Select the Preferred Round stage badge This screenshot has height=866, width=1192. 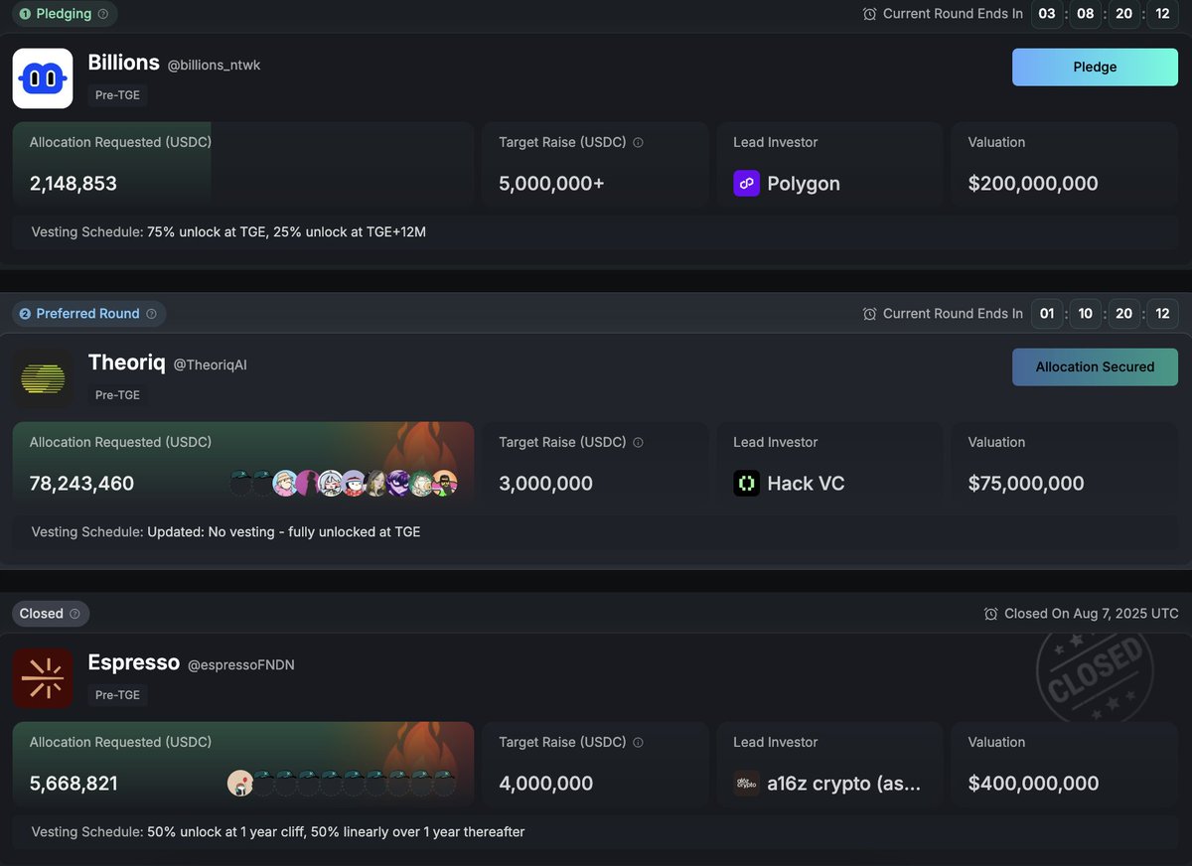88,314
